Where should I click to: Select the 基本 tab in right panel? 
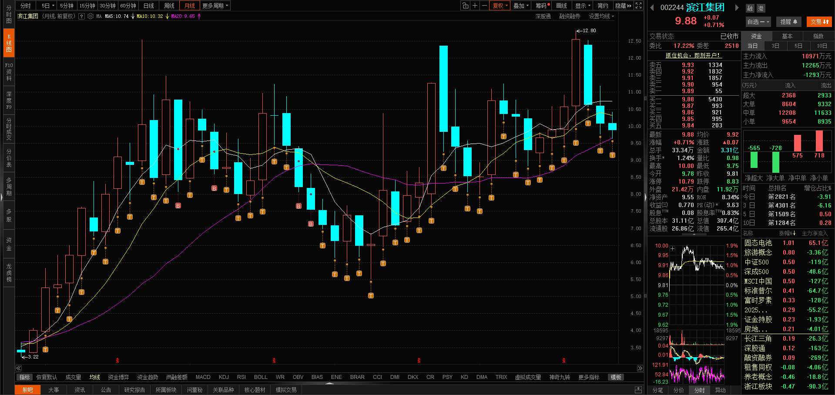787,36
